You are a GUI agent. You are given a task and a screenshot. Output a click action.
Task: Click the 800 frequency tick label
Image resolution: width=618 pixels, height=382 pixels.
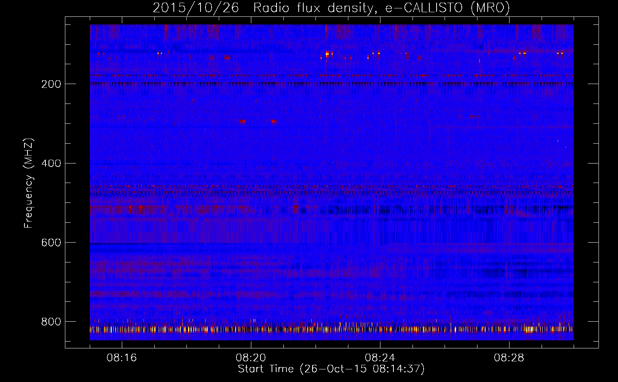coord(51,322)
